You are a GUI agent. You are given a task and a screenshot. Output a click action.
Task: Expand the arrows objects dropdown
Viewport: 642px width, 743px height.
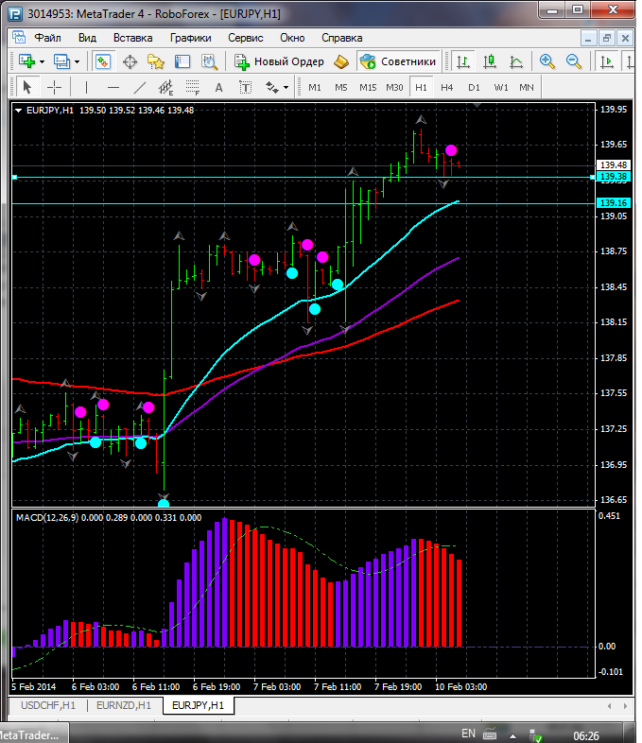click(x=286, y=87)
